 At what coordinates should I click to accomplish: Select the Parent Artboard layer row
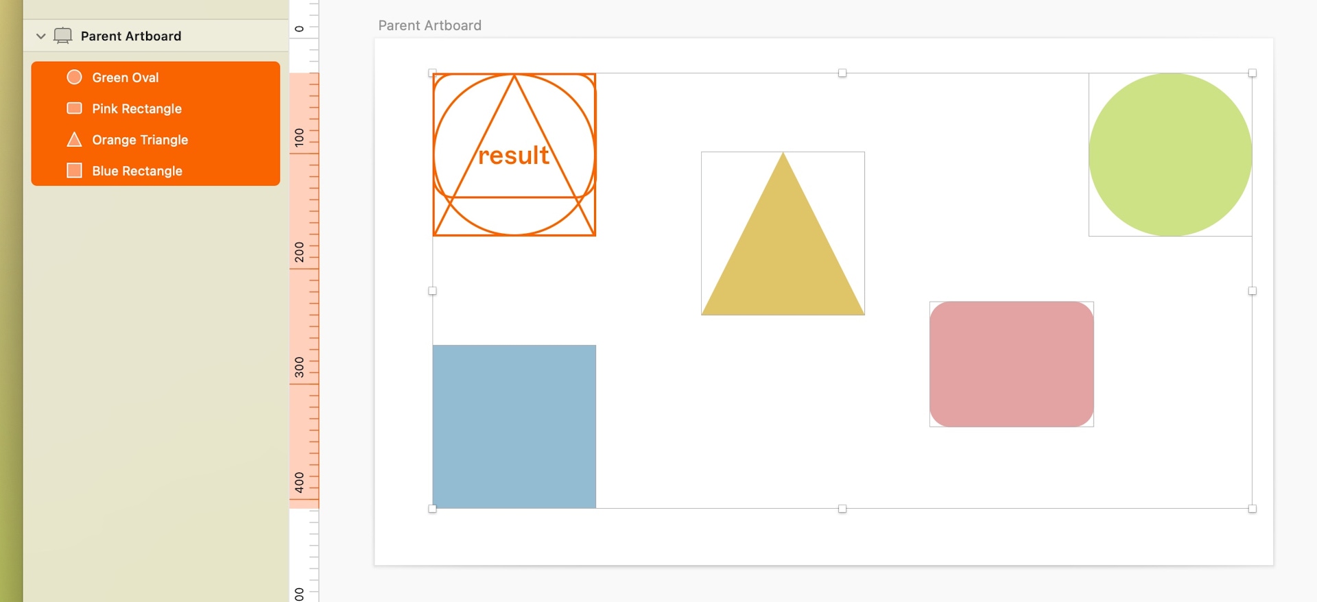[156, 36]
